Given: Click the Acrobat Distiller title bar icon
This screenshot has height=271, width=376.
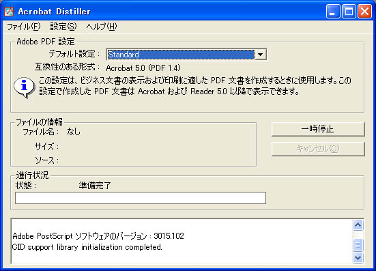Looking at the screenshot, I should [x=9, y=12].
